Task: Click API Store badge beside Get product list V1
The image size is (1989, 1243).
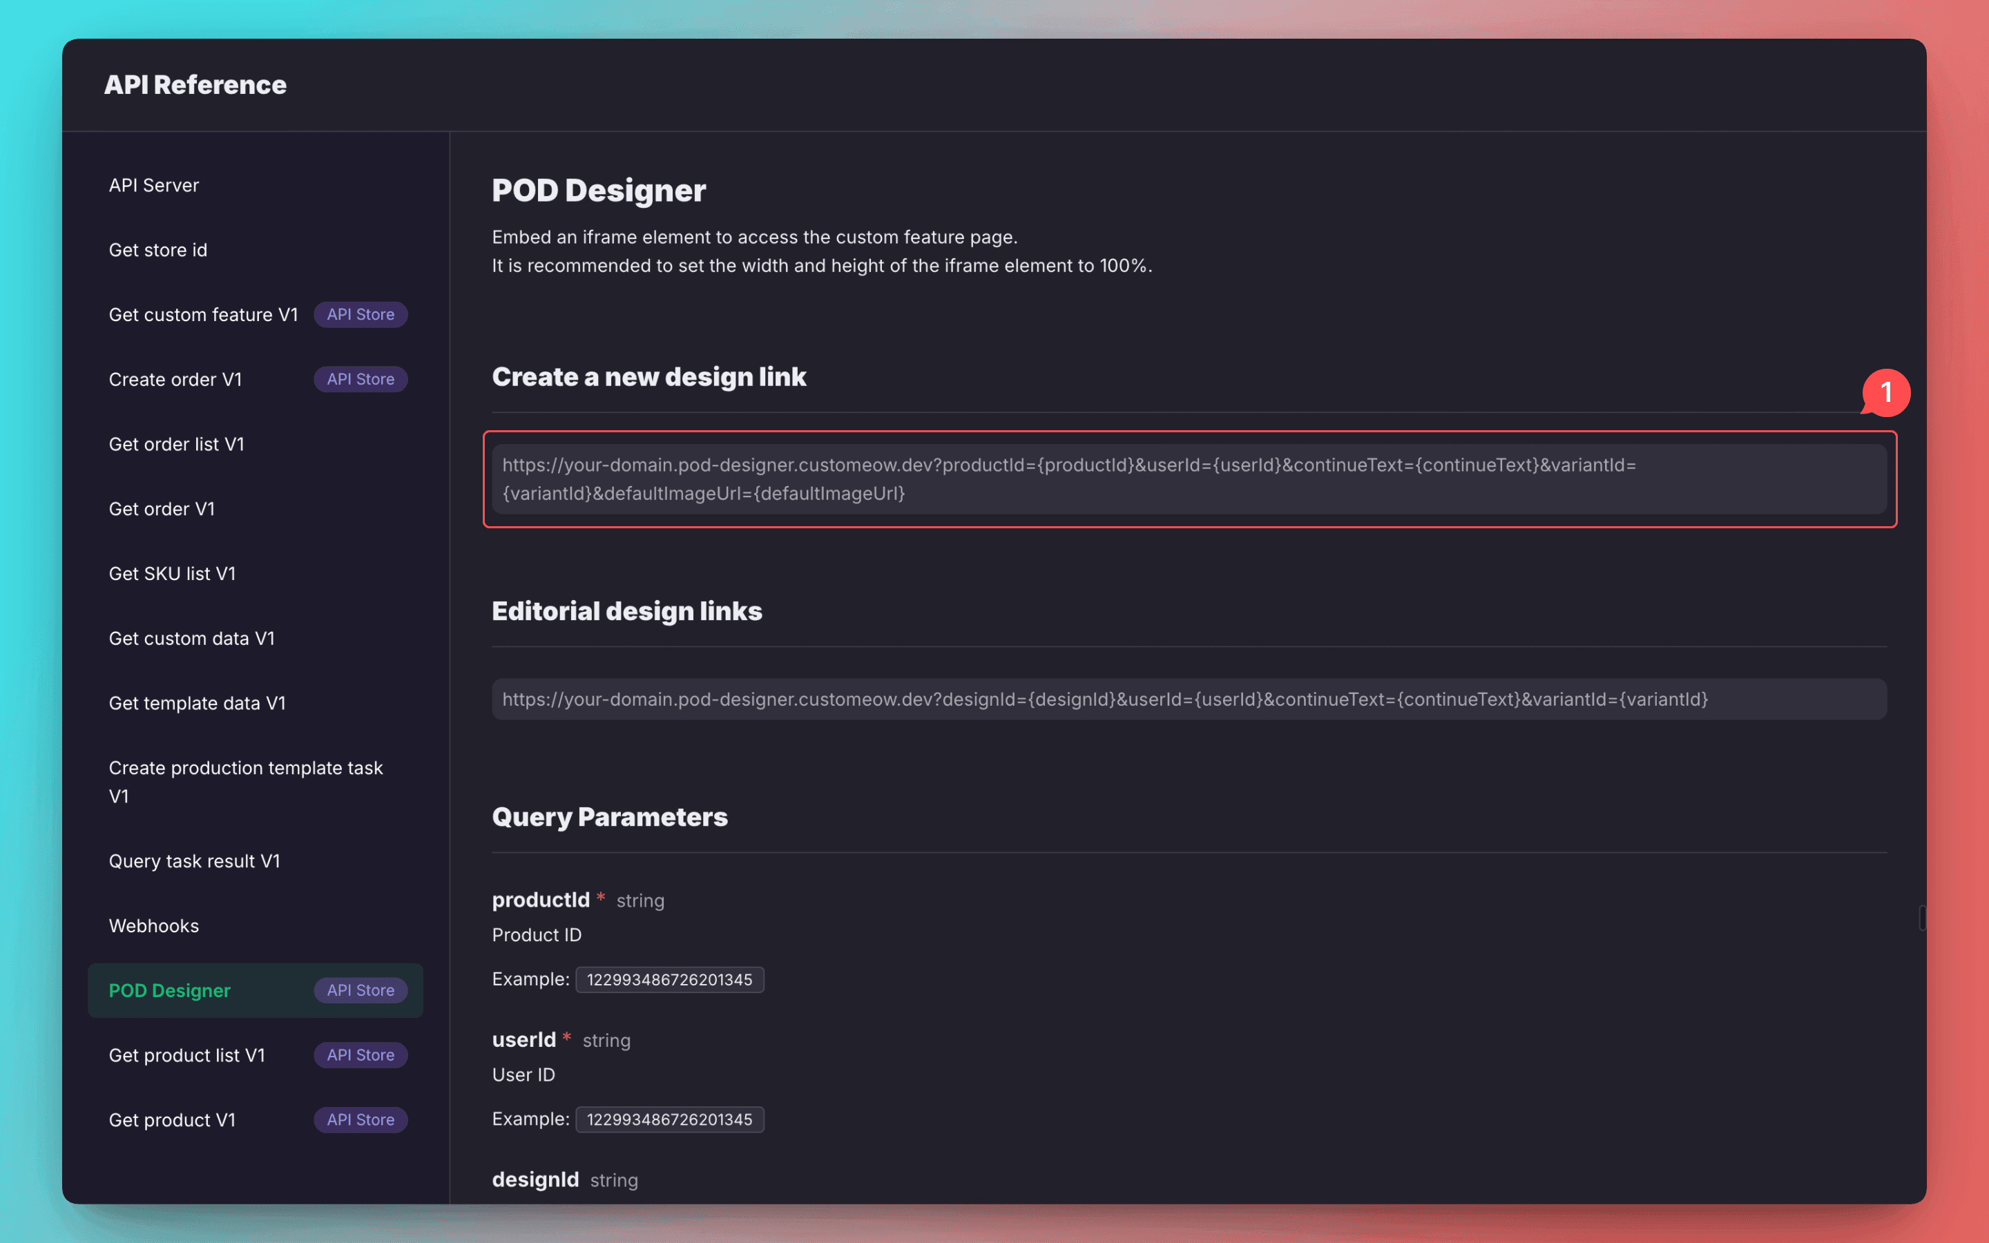Action: pos(360,1054)
